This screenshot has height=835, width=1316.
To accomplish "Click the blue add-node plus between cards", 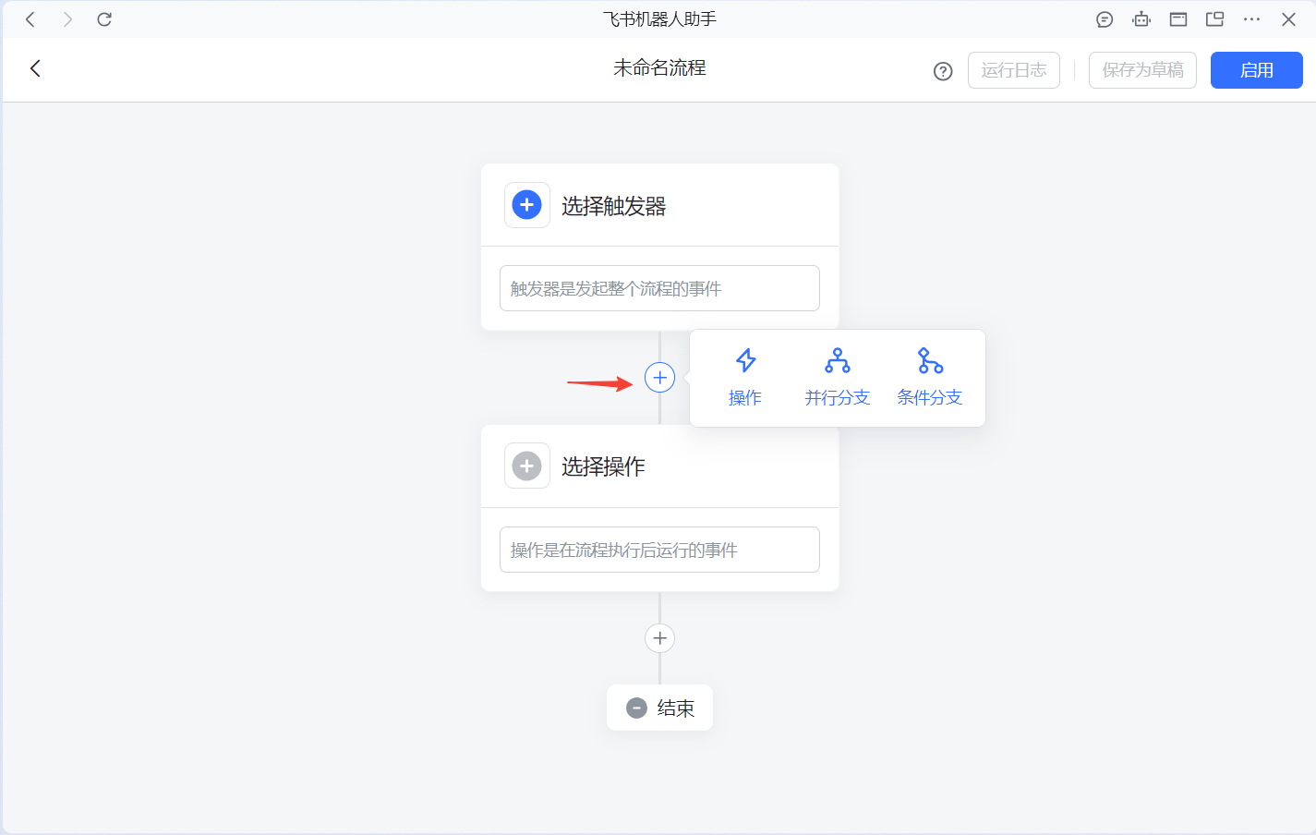I will click(x=659, y=378).
